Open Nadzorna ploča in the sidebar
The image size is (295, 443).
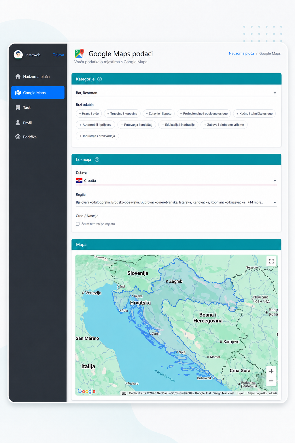38,76
